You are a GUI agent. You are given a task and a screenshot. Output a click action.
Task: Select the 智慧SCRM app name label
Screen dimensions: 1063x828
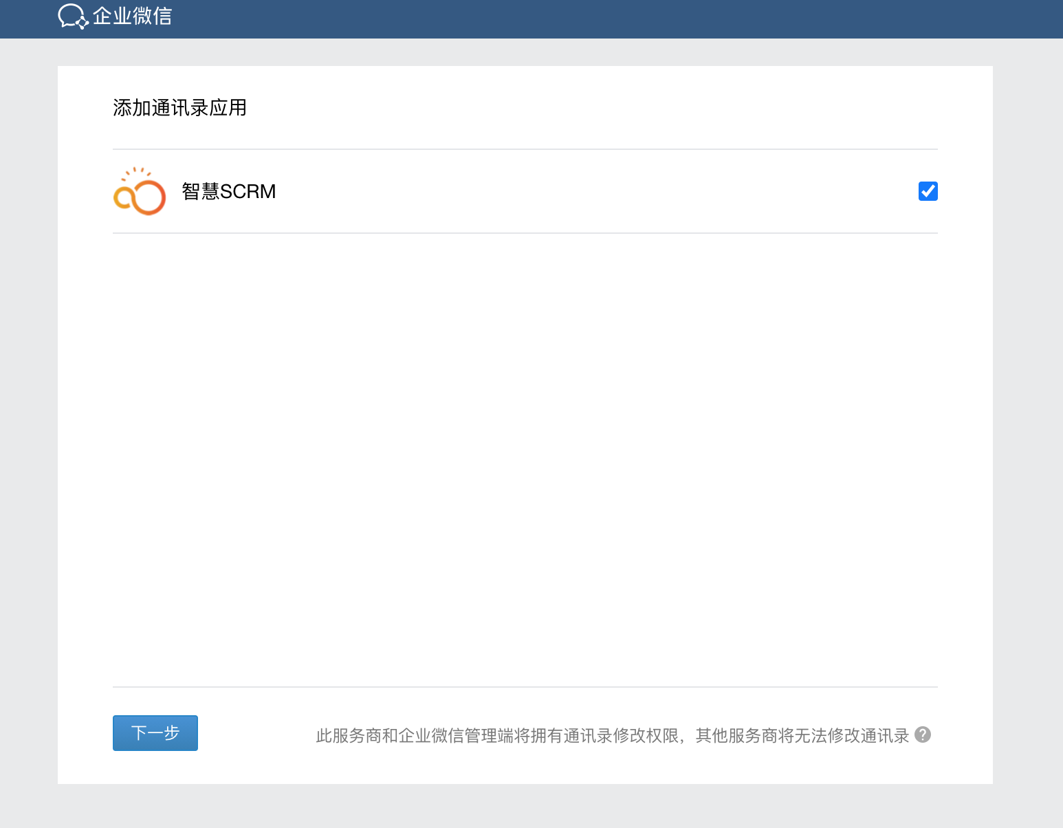(228, 191)
